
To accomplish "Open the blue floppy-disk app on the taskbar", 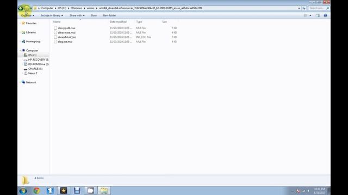I will click(77, 191).
